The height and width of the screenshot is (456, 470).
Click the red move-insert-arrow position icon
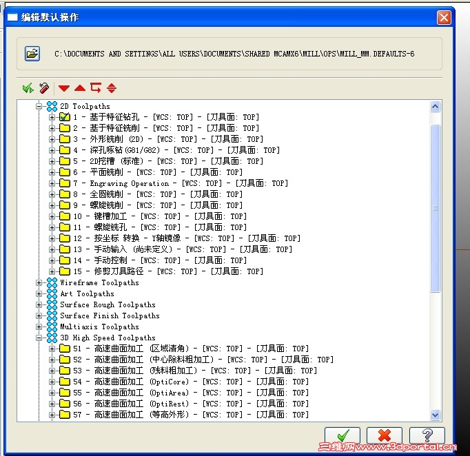click(96, 87)
